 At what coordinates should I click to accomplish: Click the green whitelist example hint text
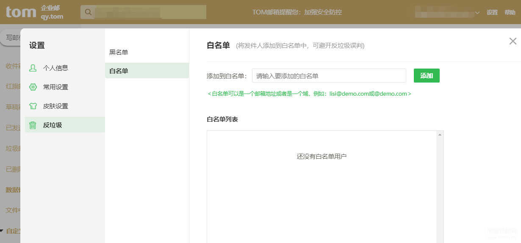[x=309, y=94]
